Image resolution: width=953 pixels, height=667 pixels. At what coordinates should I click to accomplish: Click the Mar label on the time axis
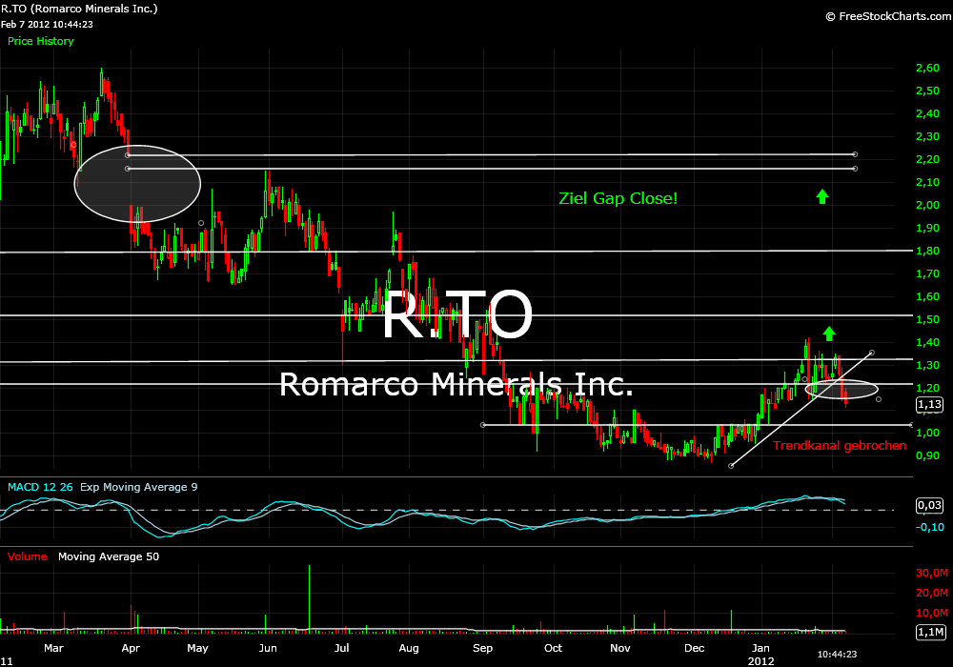pos(53,648)
